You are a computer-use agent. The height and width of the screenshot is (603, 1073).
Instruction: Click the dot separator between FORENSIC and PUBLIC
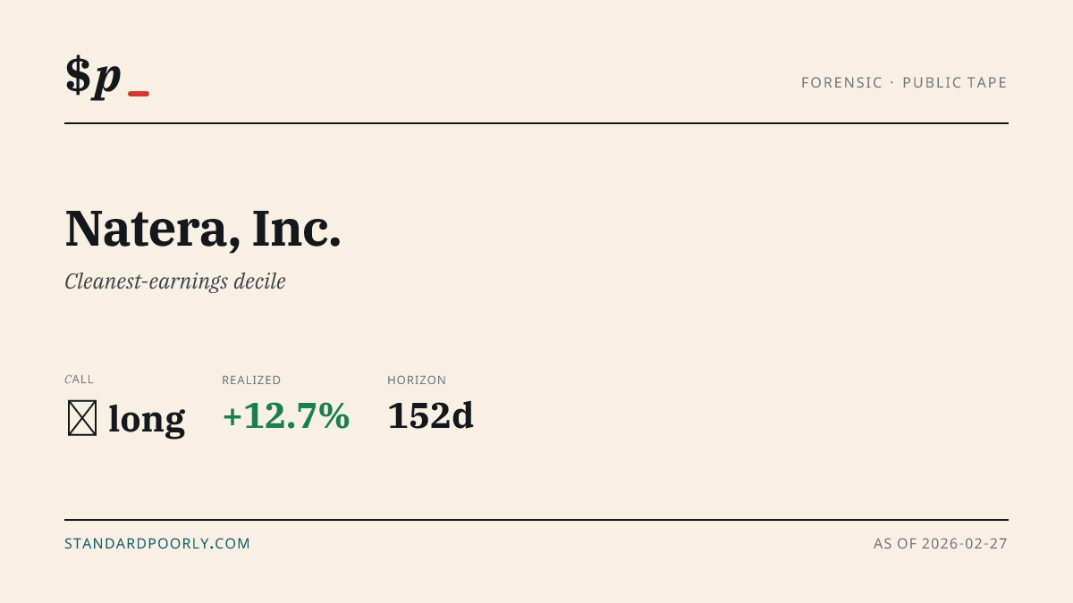tap(892, 83)
